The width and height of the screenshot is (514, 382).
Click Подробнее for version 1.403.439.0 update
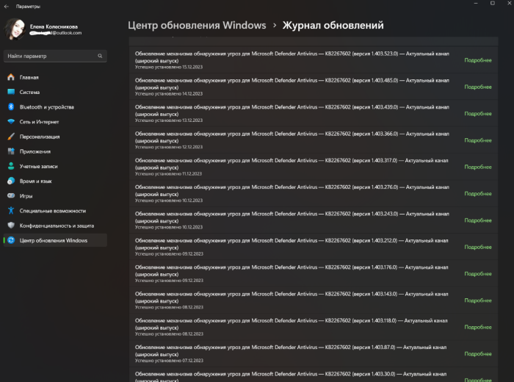(x=477, y=113)
